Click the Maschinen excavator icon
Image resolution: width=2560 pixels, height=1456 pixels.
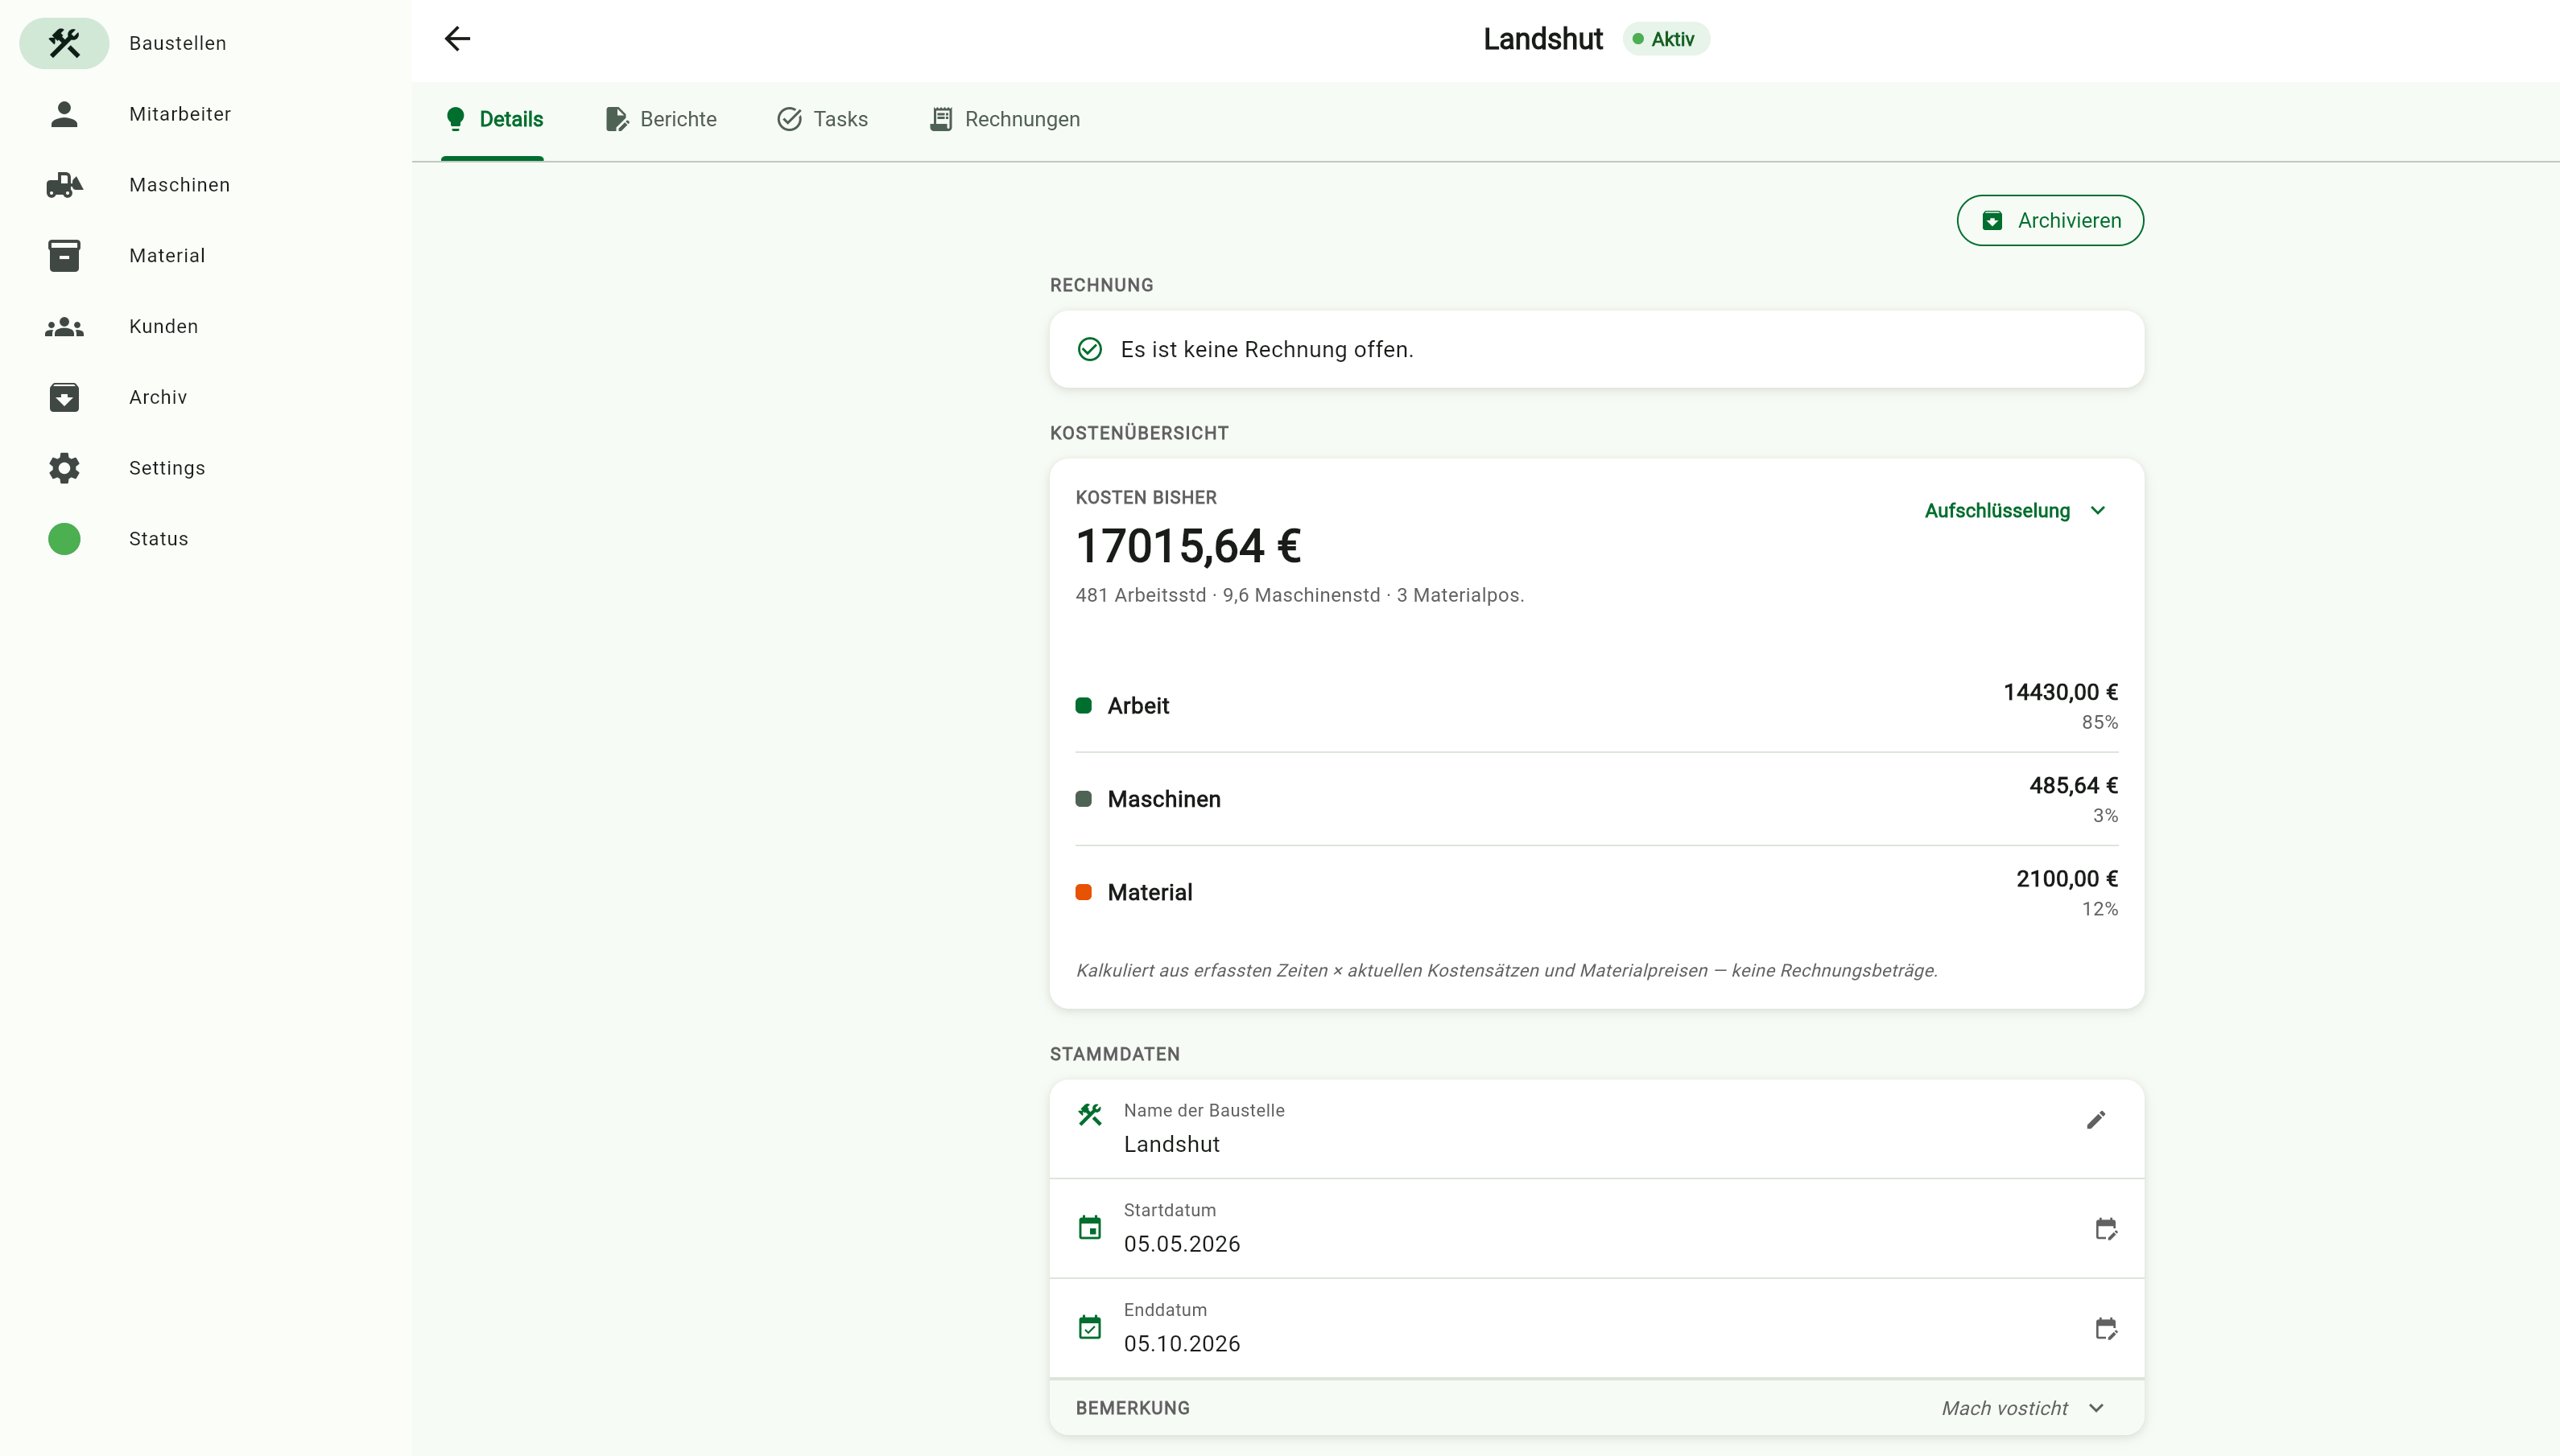pos(64,185)
